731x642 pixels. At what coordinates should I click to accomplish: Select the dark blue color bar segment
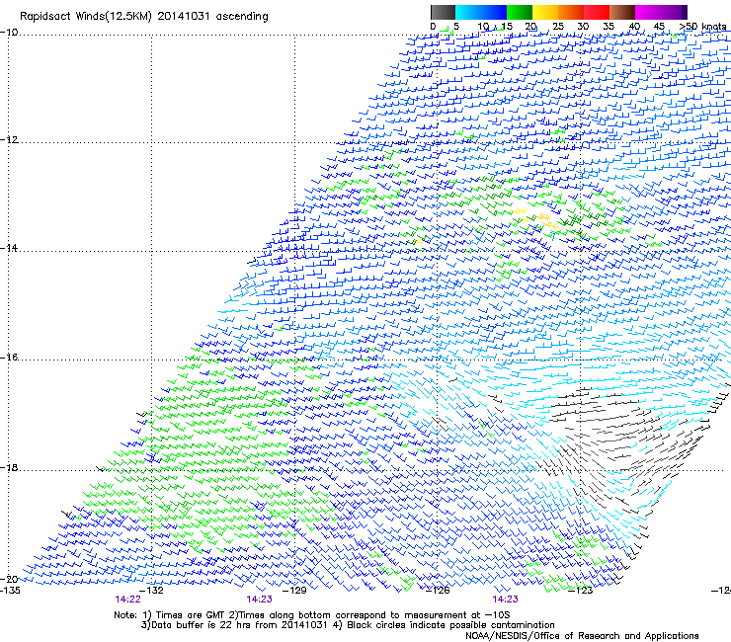(494, 12)
